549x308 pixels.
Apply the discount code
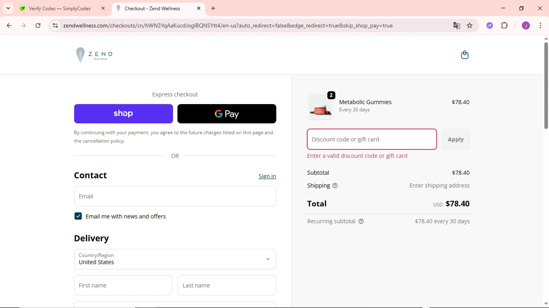(x=455, y=139)
